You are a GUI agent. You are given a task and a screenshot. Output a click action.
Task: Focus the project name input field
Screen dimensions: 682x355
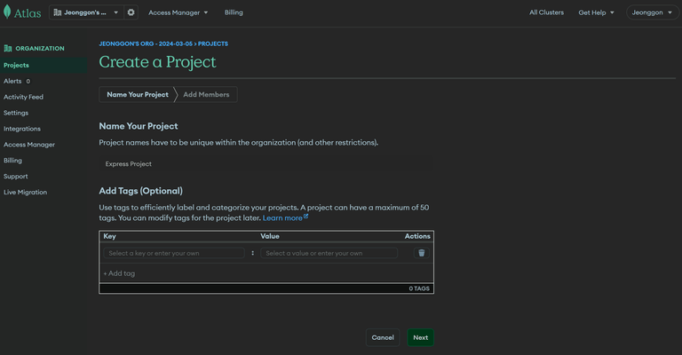click(x=266, y=164)
